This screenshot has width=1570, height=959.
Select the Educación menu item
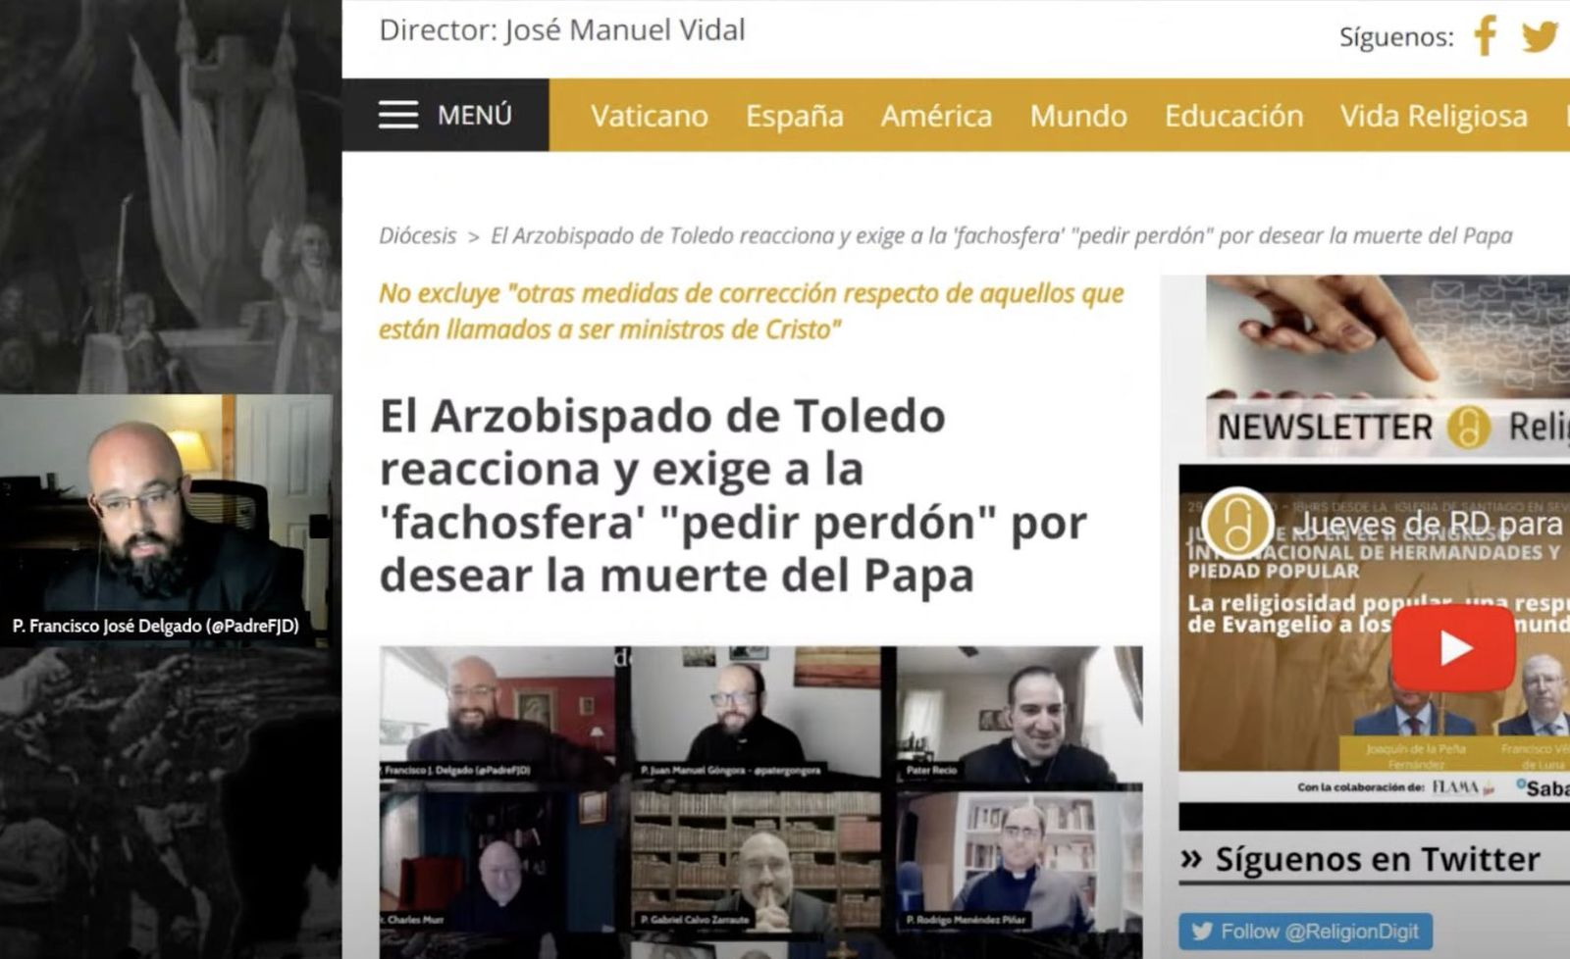tap(1233, 116)
